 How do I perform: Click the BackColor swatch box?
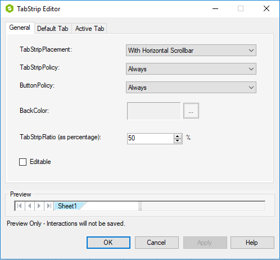point(154,111)
